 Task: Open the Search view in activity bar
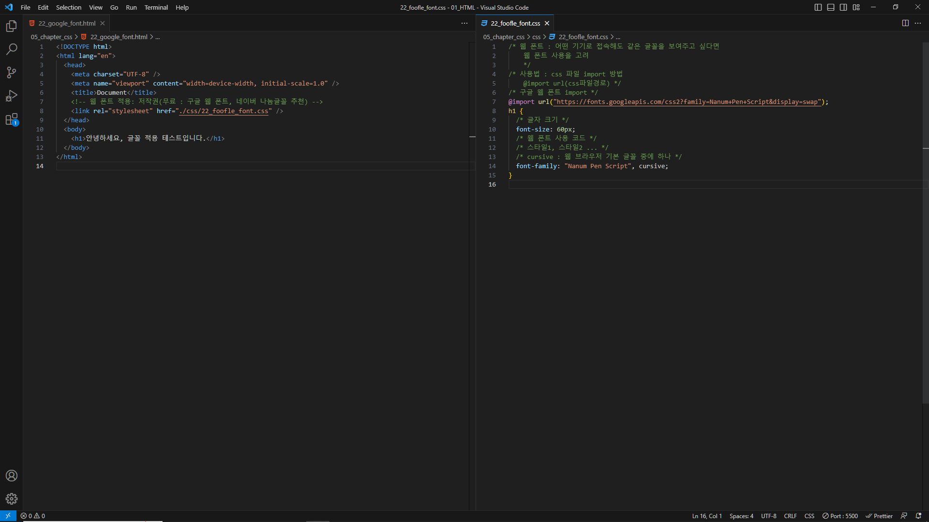click(x=12, y=49)
